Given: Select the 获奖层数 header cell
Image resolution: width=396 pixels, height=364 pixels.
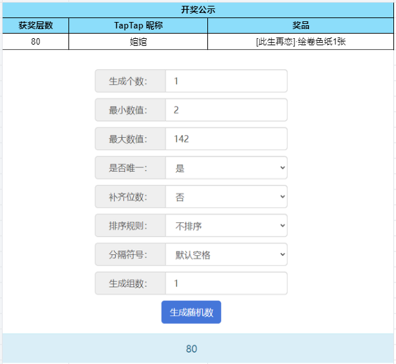Looking at the screenshot, I should point(36,25).
